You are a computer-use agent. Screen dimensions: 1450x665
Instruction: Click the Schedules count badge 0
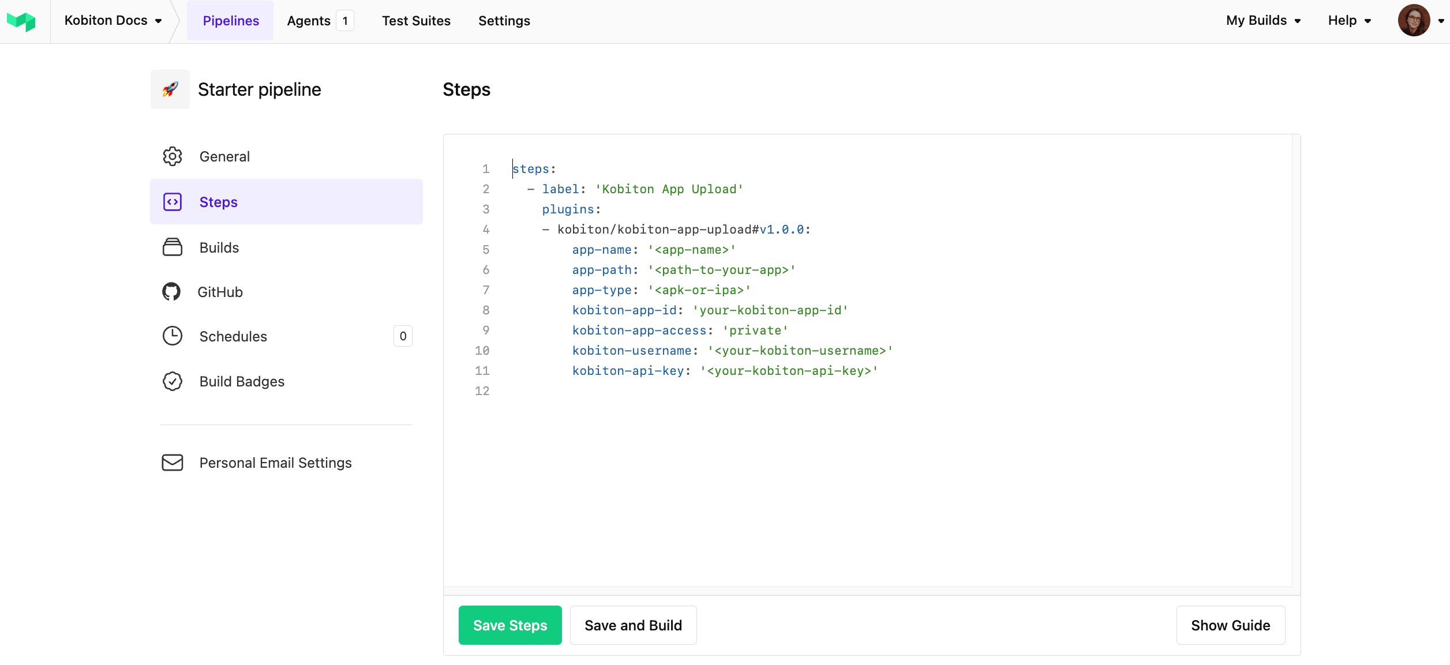coord(403,336)
